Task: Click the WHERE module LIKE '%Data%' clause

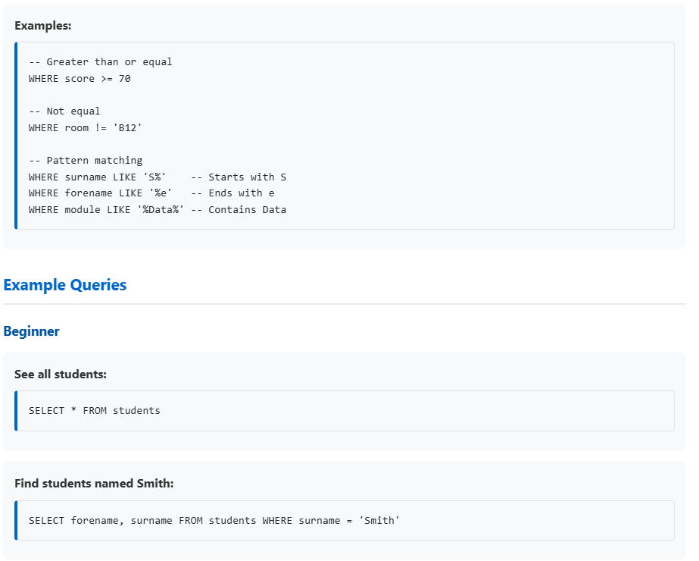Action: [x=106, y=210]
